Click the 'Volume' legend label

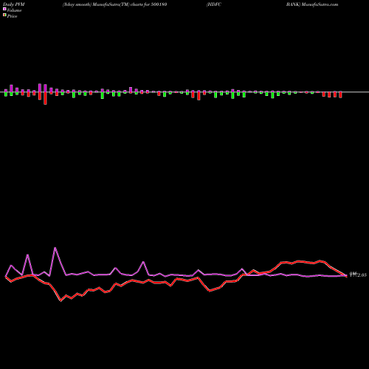tap(14, 10)
